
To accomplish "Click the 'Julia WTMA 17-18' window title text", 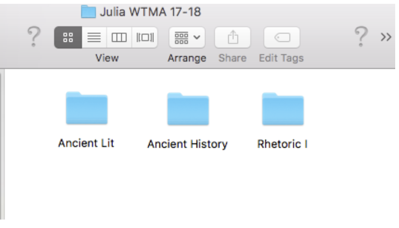I will (150, 12).
